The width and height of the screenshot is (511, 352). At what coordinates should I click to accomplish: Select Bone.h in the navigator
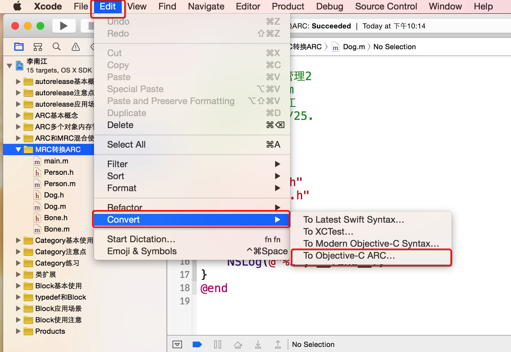click(56, 218)
